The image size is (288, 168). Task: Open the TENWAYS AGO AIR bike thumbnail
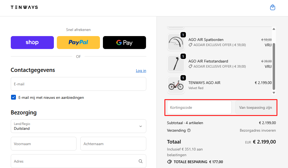pos(176,85)
